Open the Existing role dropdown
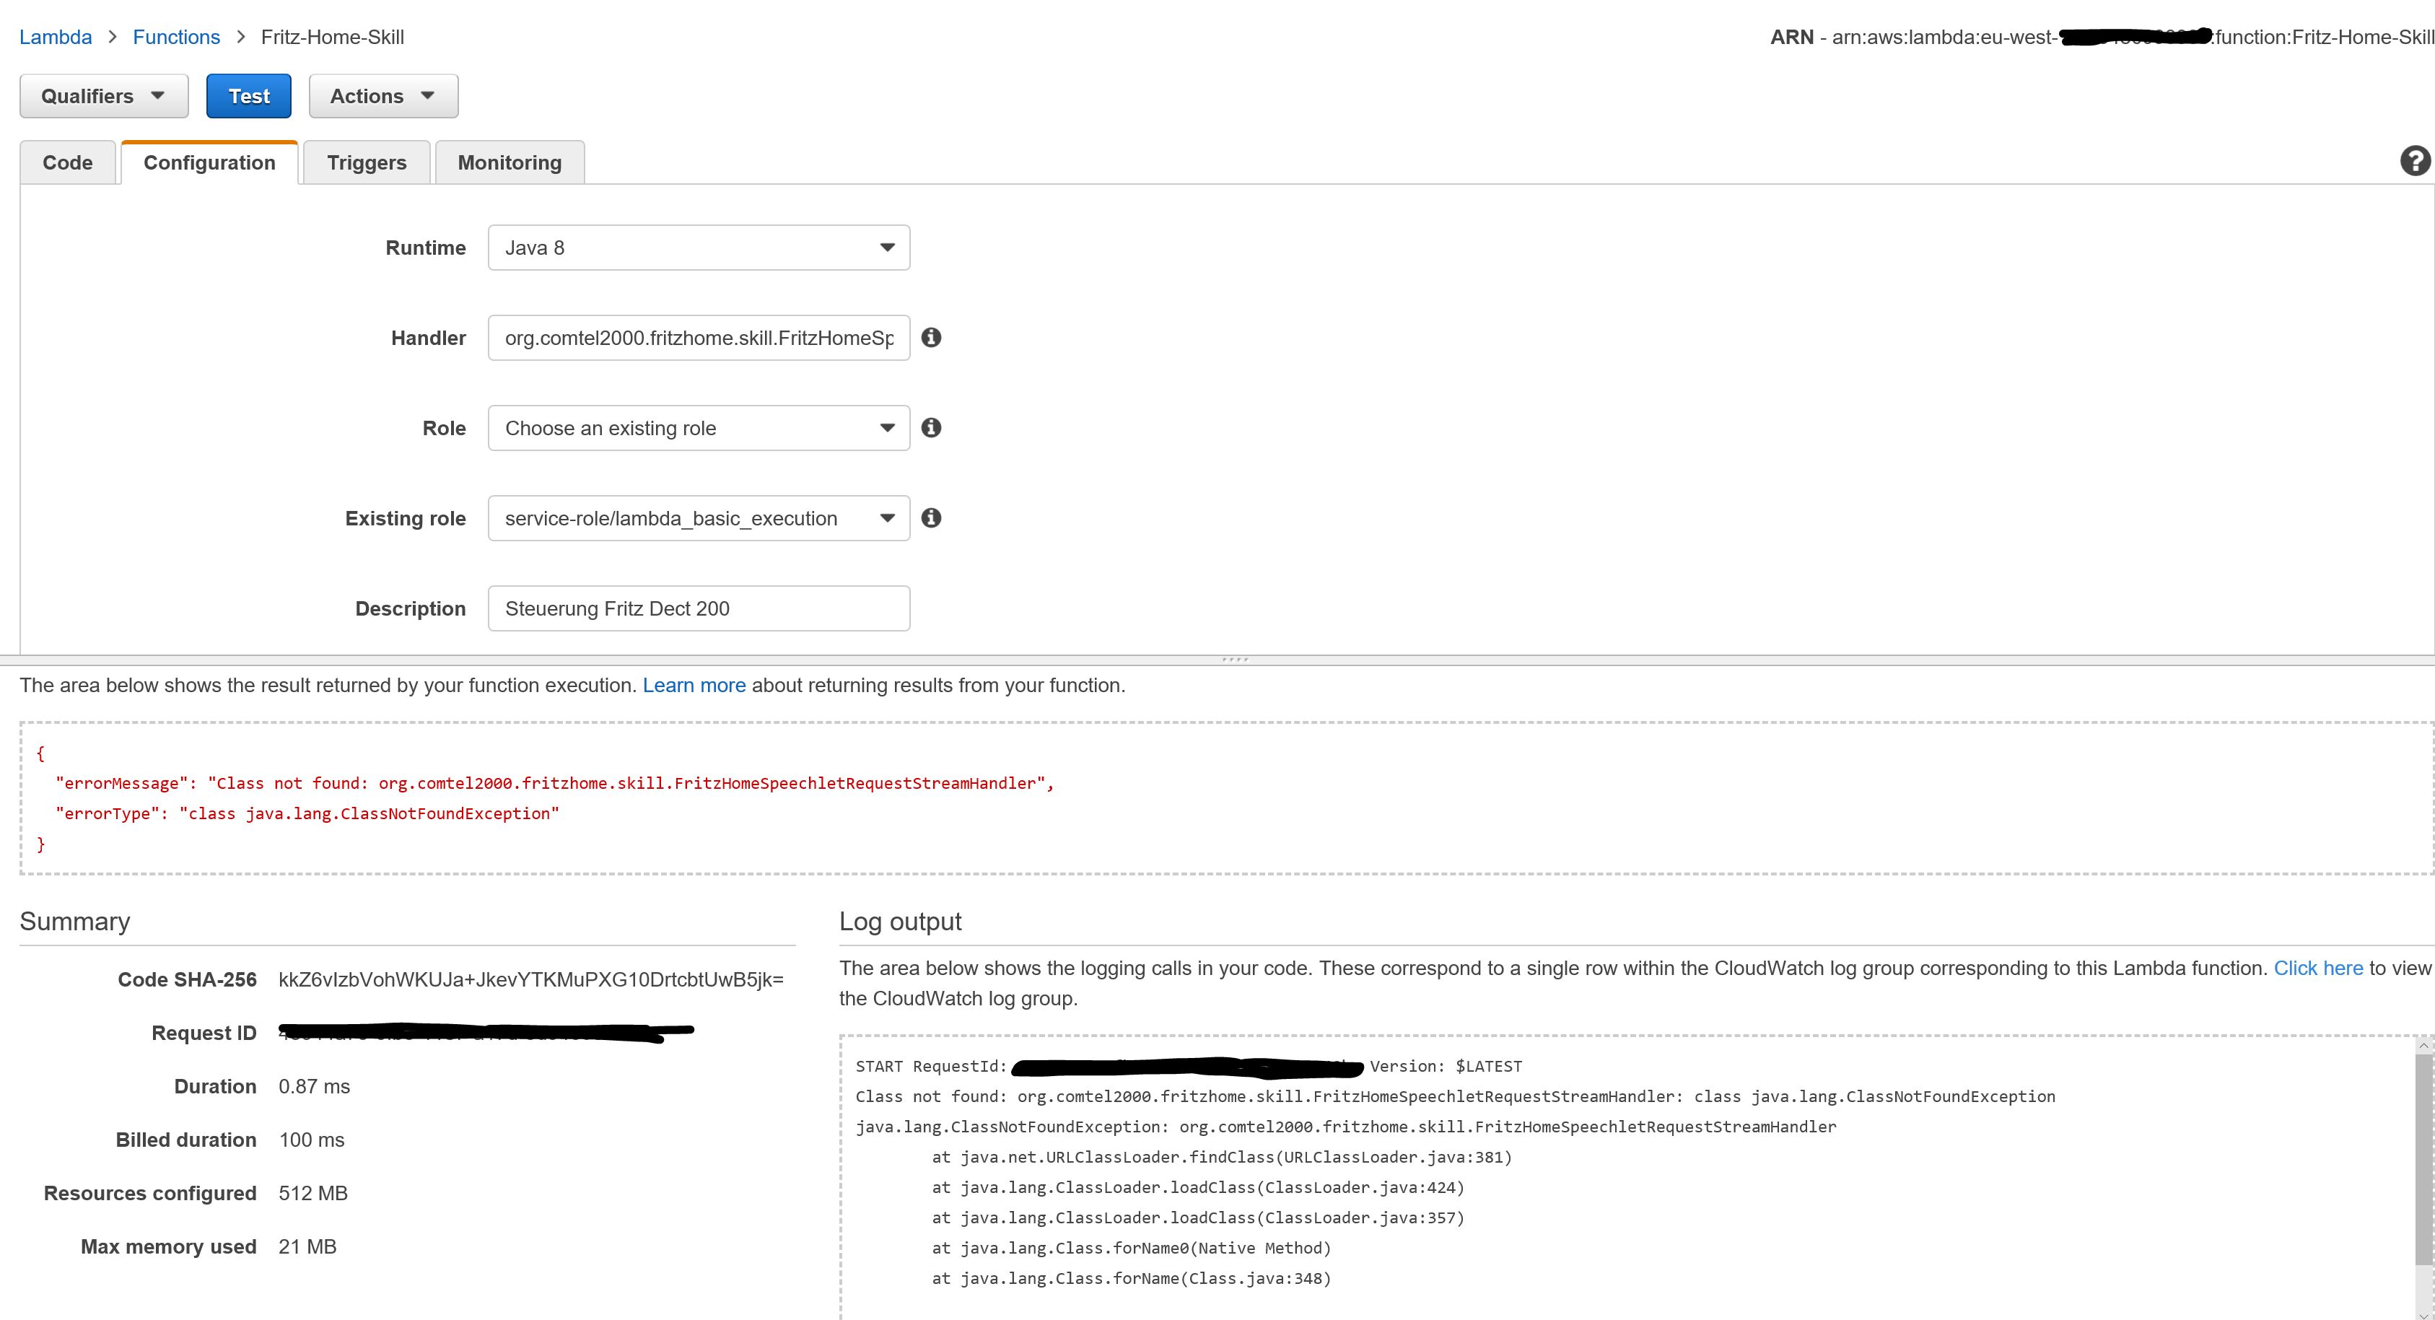Screen dimensions: 2435x1320 699,518
